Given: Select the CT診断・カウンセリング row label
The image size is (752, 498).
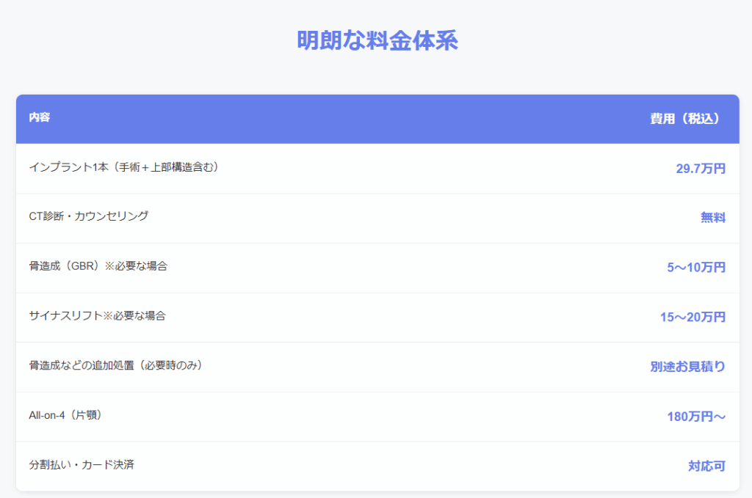Looking at the screenshot, I should (x=89, y=216).
